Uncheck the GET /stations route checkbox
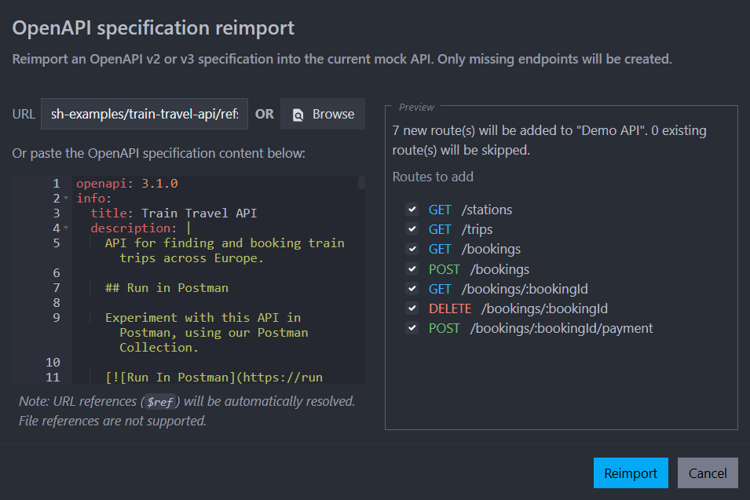The image size is (750, 500). coord(412,210)
